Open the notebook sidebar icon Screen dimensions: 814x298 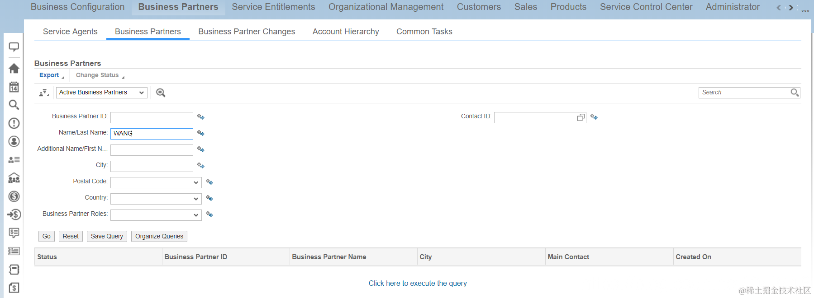pyautogui.click(x=14, y=270)
